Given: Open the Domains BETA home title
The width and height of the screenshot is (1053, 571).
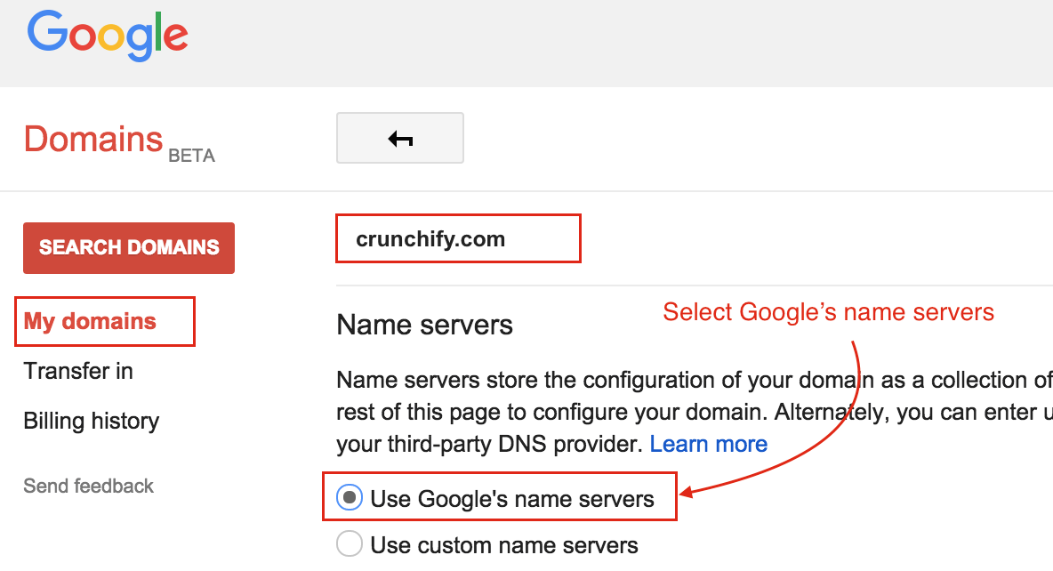Looking at the screenshot, I should tap(119, 141).
